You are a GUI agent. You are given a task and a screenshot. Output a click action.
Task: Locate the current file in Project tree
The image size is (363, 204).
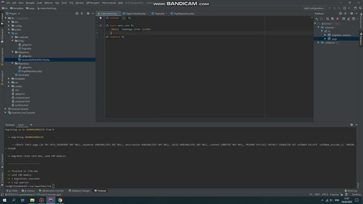77,14
